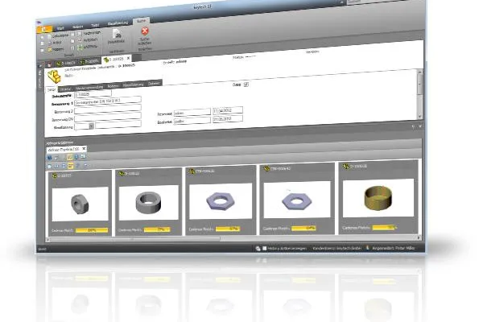Click the home icon before document tabs
Screen dimensions: 483x322
pos(49,64)
